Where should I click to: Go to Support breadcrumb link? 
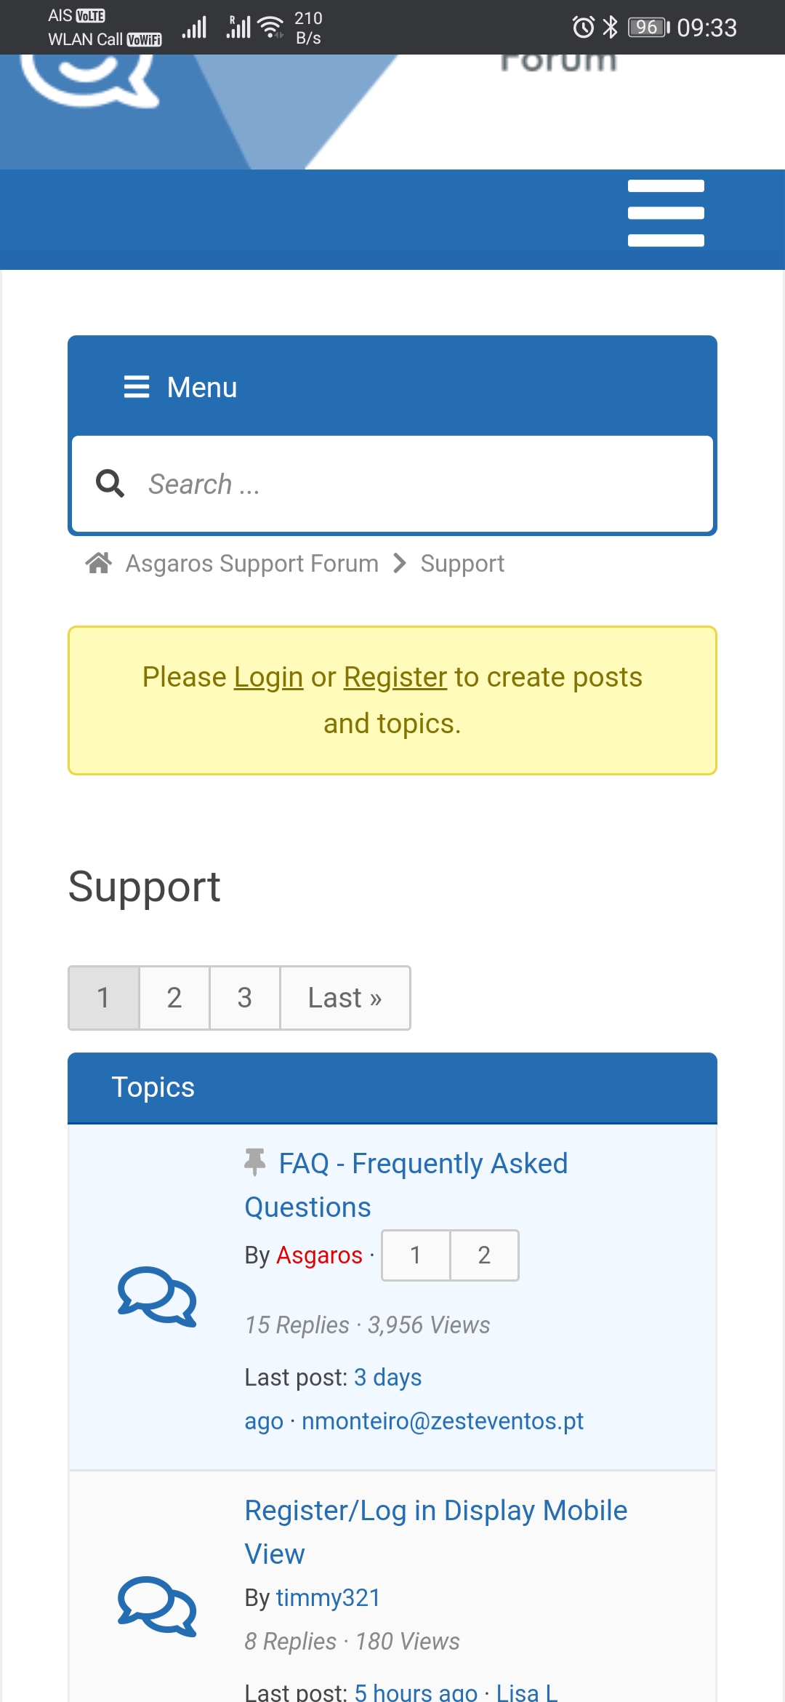[x=462, y=564]
